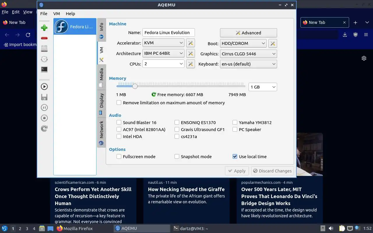Open Crows Perform Yet Another Skill article
The height and width of the screenshot is (233, 373).
93,196
